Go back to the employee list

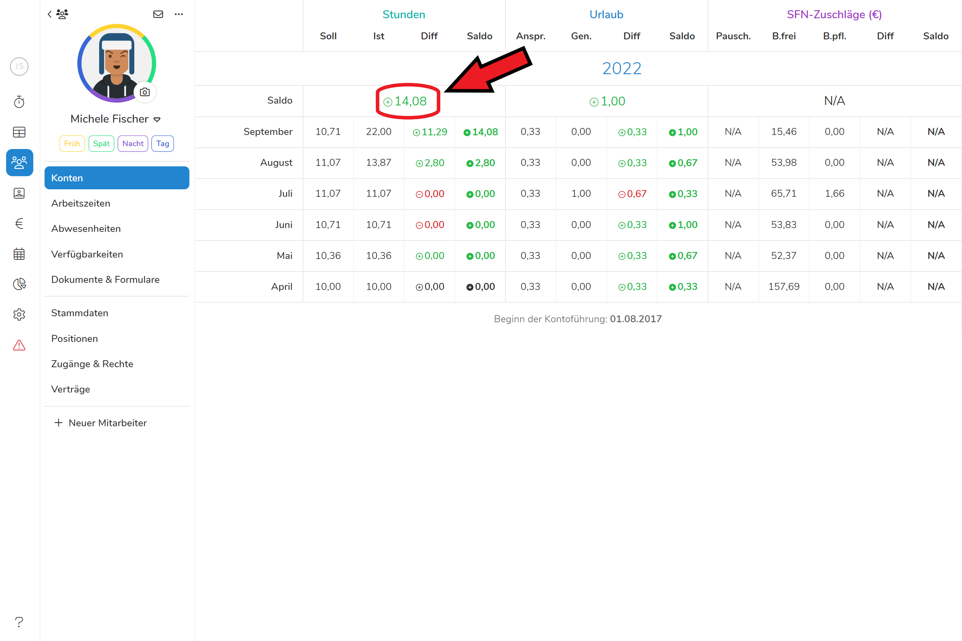click(x=50, y=14)
